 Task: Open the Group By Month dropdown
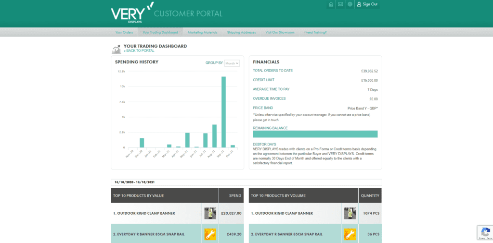[232, 63]
